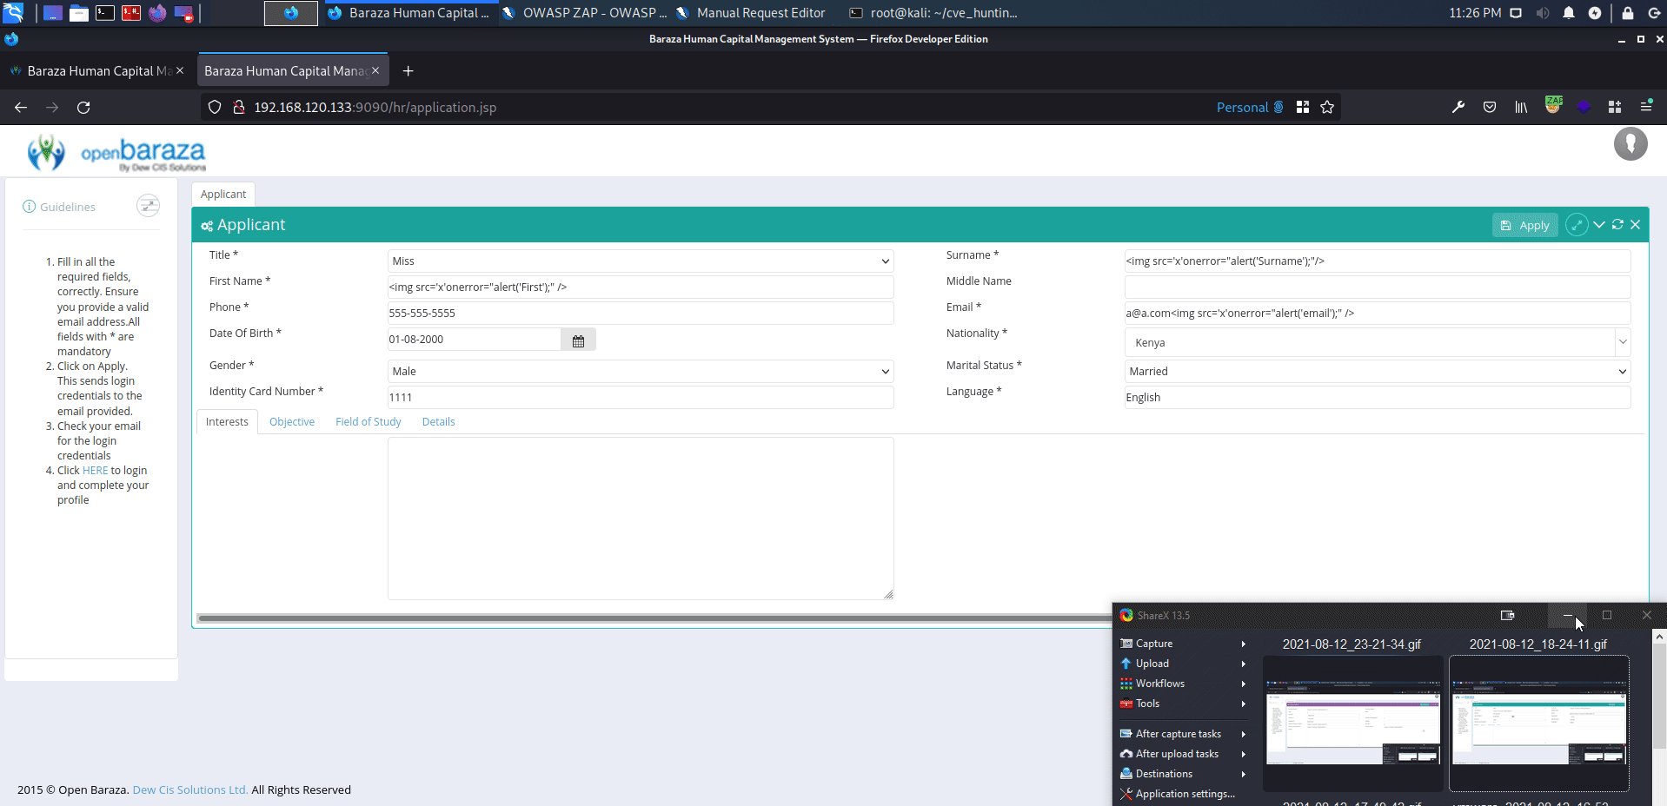This screenshot has width=1667, height=806.
Task: Open the Firefox library icon
Action: point(1521,108)
